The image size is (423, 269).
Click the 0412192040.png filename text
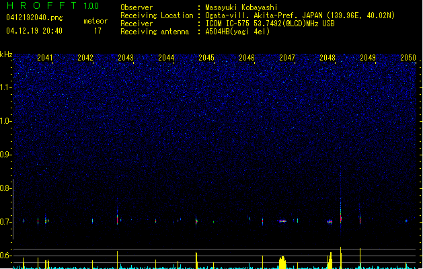coord(34,17)
